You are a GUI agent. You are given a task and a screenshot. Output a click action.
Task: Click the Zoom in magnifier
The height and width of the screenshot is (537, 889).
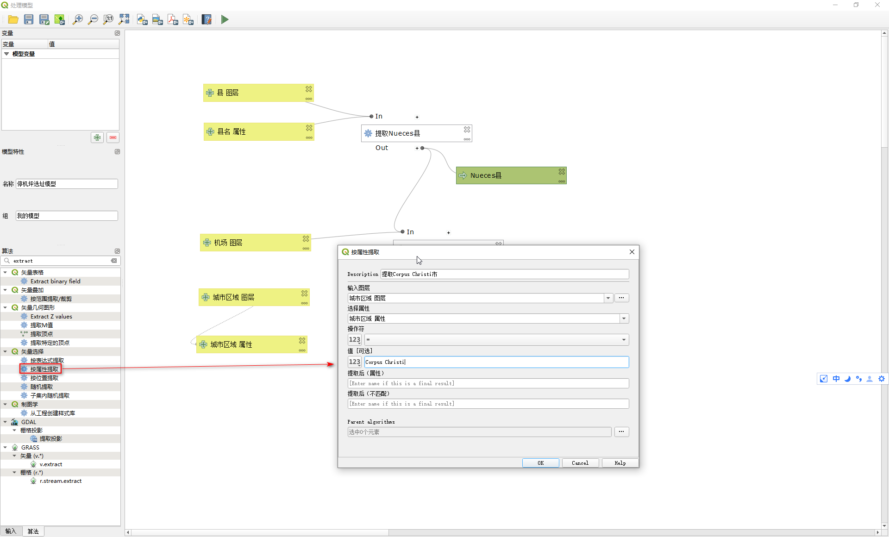tap(78, 19)
